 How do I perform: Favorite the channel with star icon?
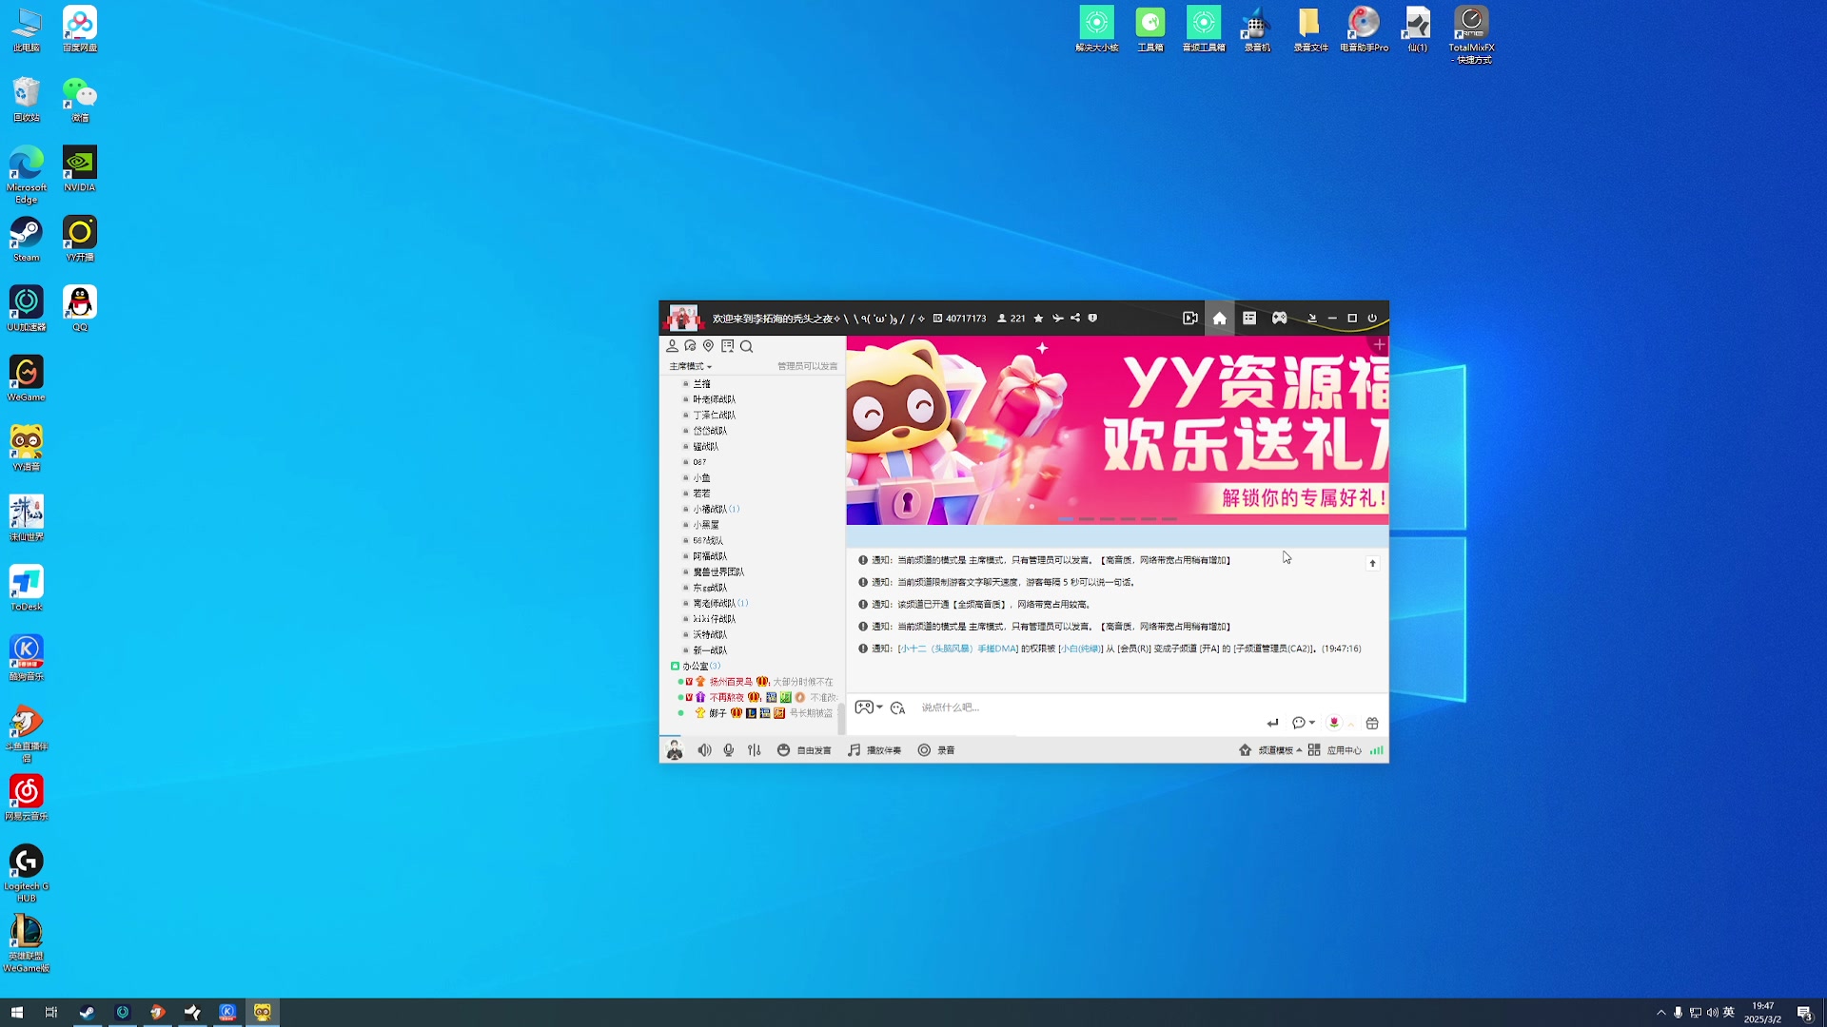[x=1038, y=319]
